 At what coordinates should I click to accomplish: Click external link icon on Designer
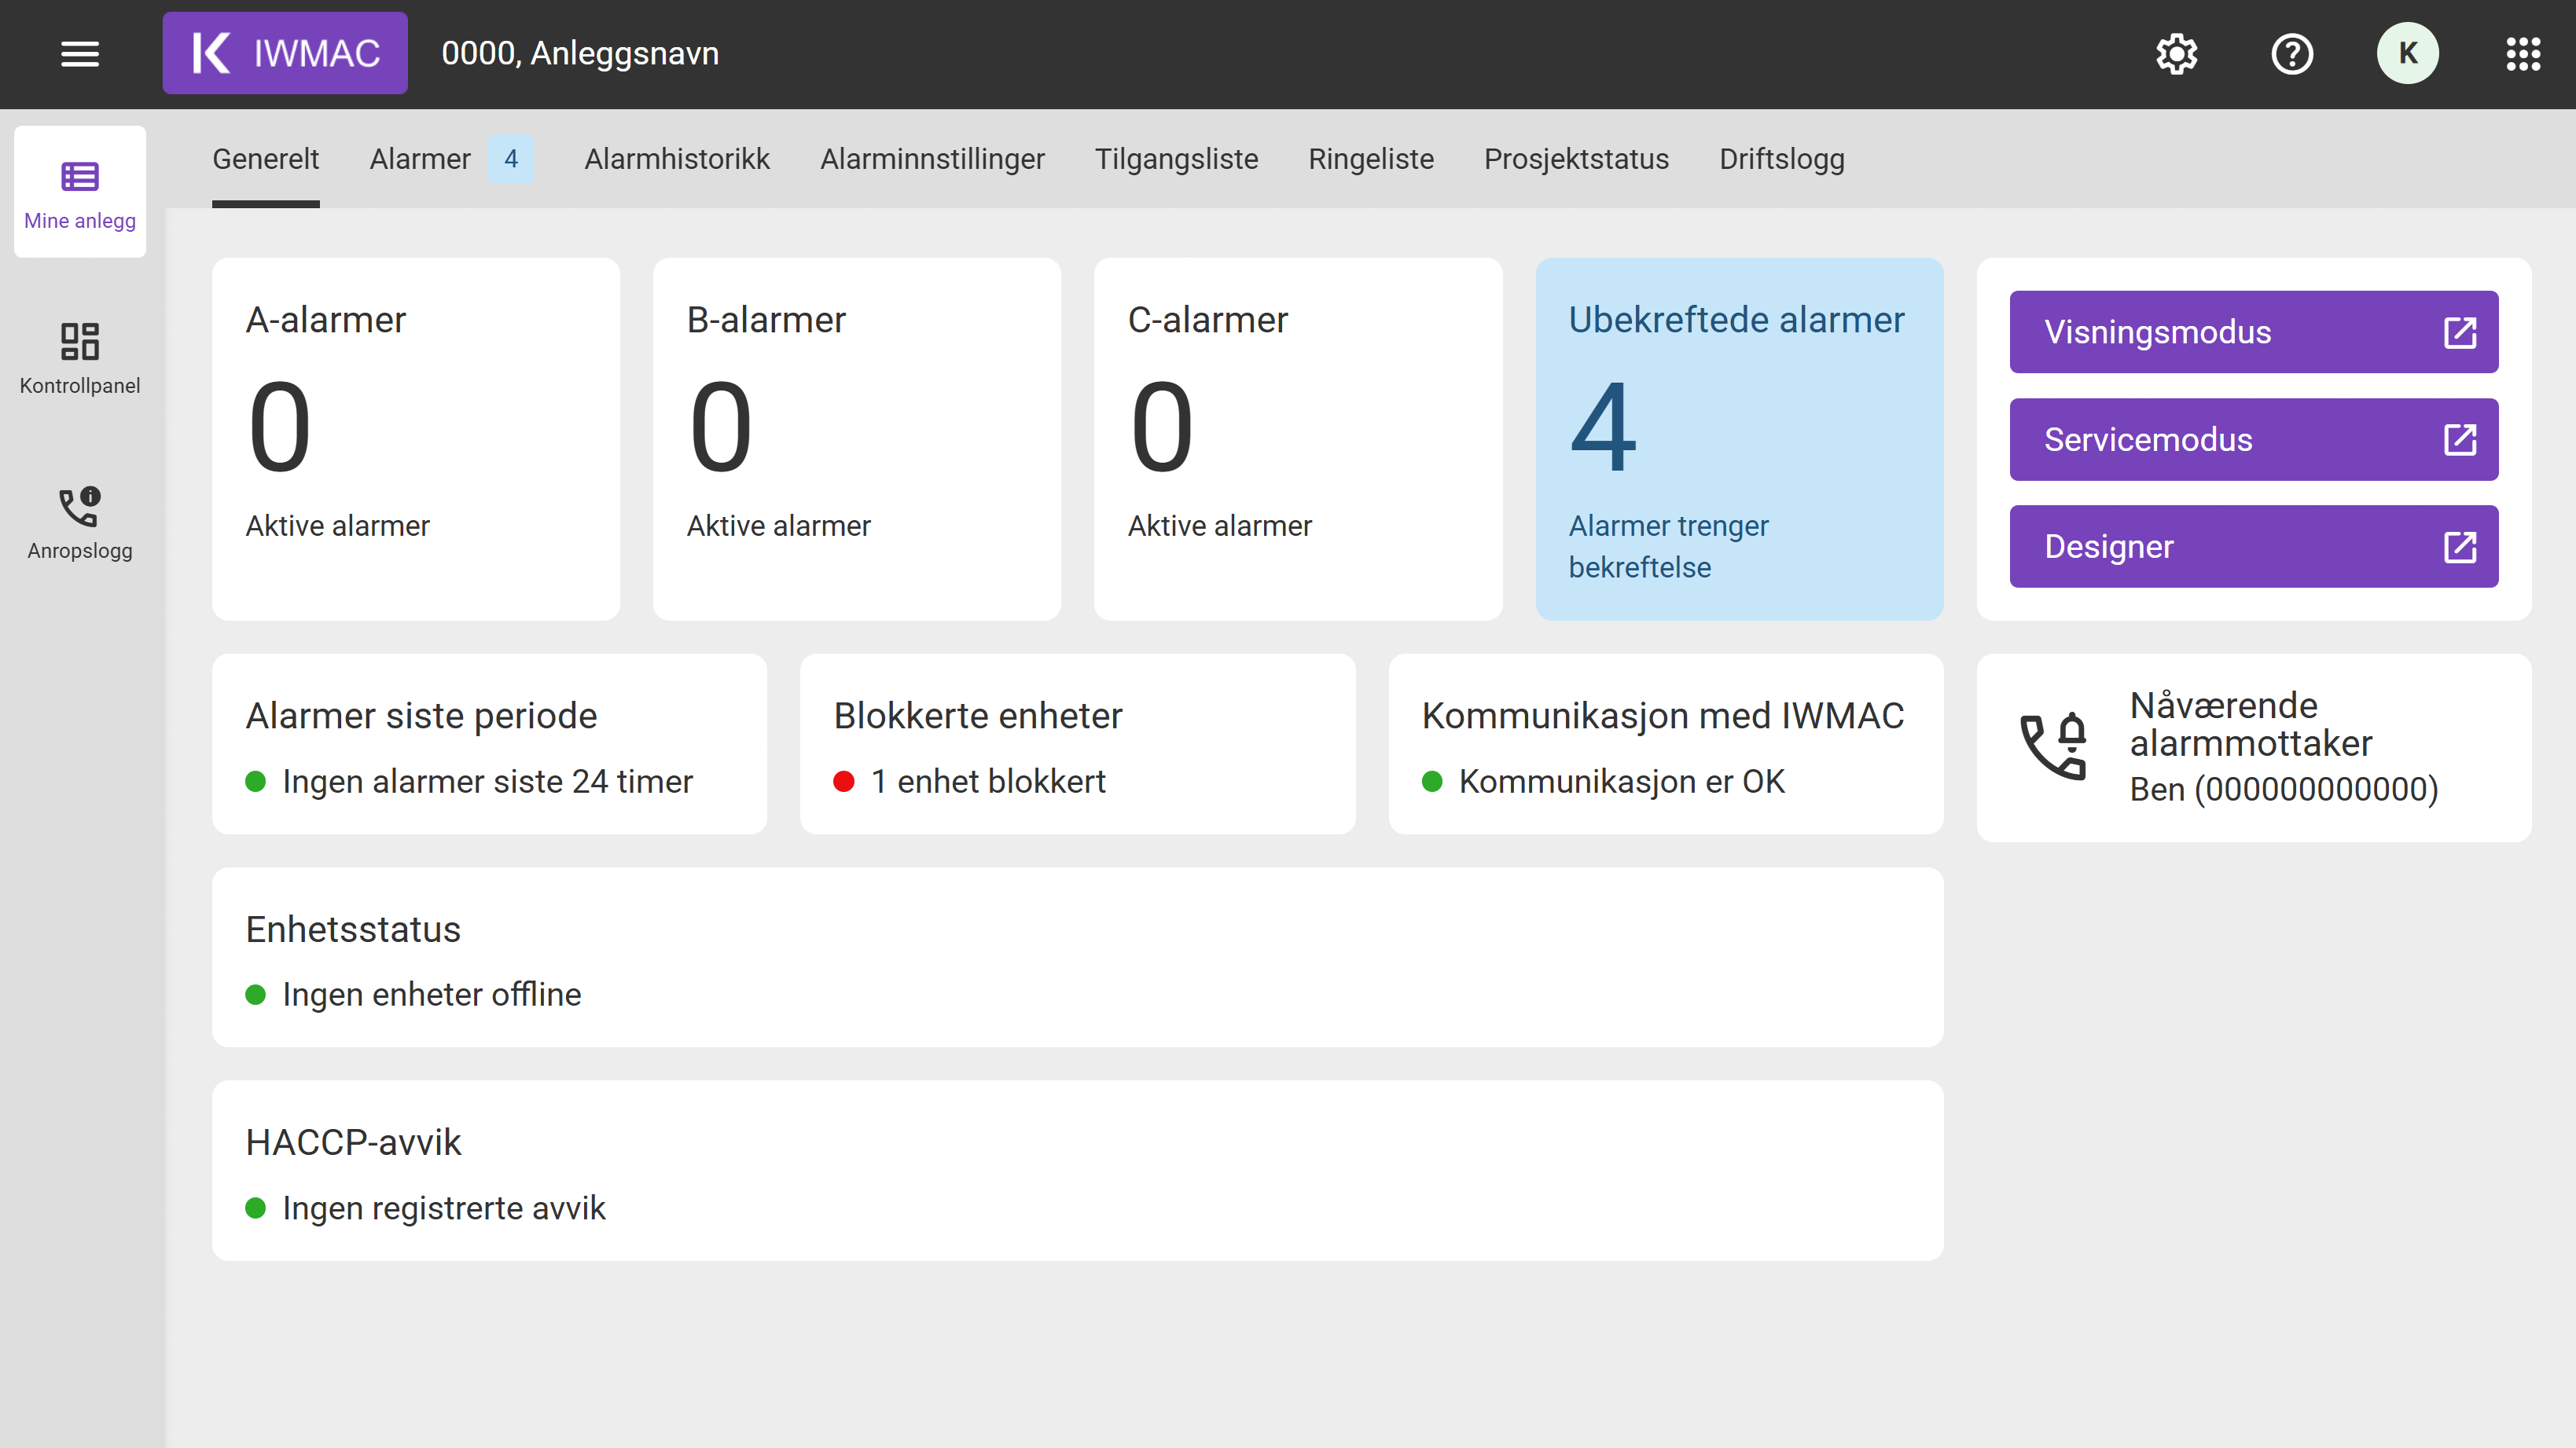tap(2460, 547)
